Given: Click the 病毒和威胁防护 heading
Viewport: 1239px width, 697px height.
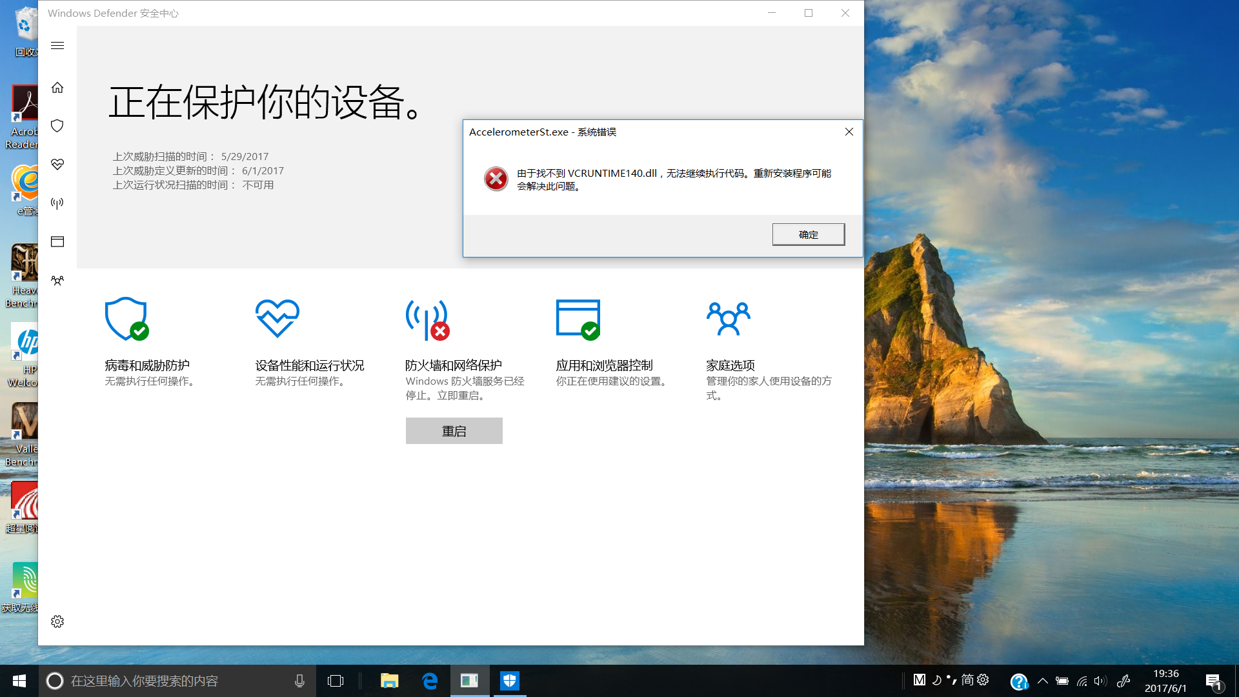Looking at the screenshot, I should [147, 365].
